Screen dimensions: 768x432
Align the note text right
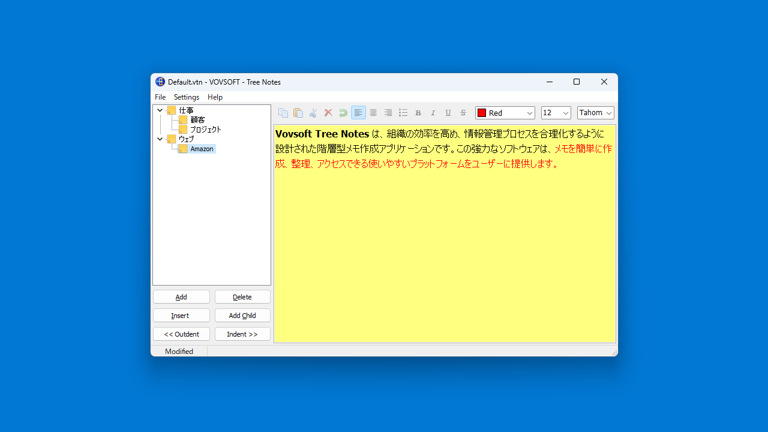click(x=388, y=113)
